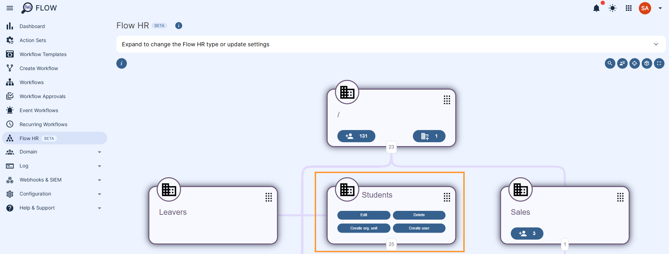Viewport: 669px width, 254px height.
Task: Click the search magnifier icon above the org chart
Action: (610, 63)
